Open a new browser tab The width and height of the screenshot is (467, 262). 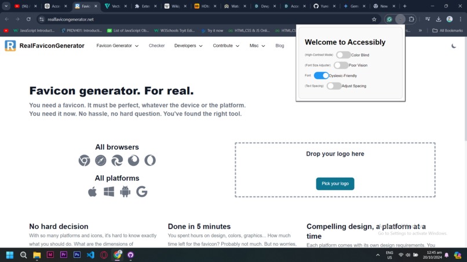(404, 6)
